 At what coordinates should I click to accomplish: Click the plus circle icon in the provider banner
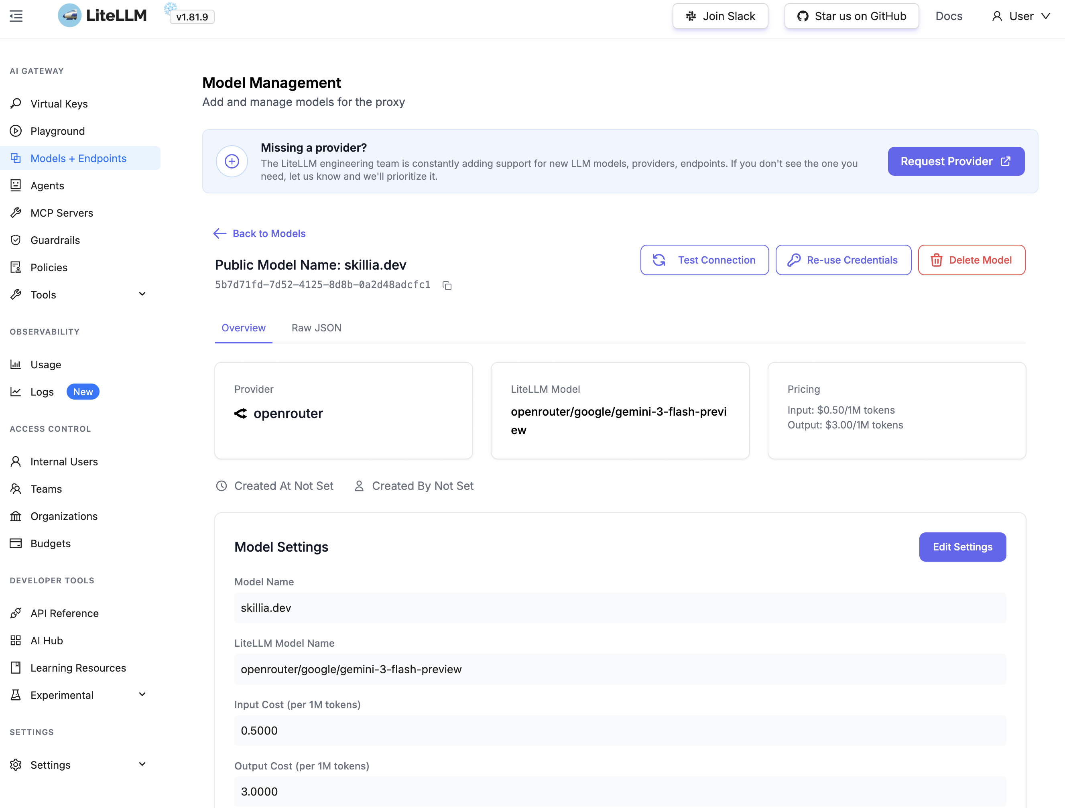(232, 161)
